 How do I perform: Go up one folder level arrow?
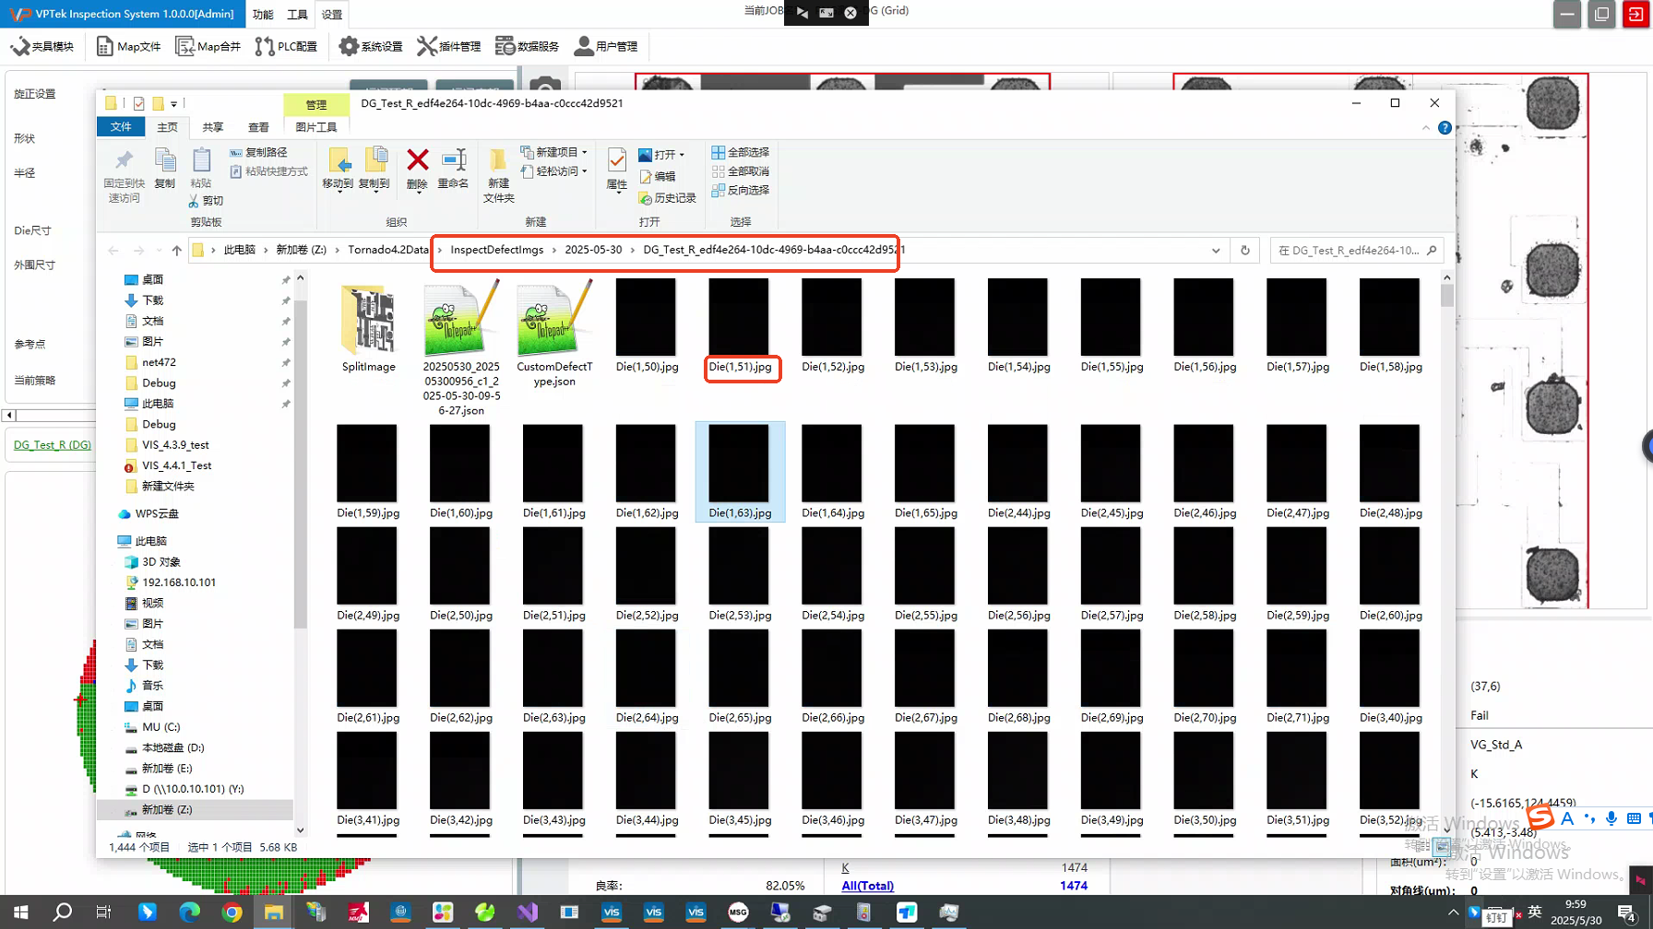(176, 250)
